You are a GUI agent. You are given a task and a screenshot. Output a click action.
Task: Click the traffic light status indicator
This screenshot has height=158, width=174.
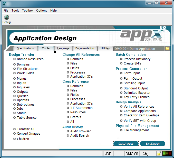(167, 153)
